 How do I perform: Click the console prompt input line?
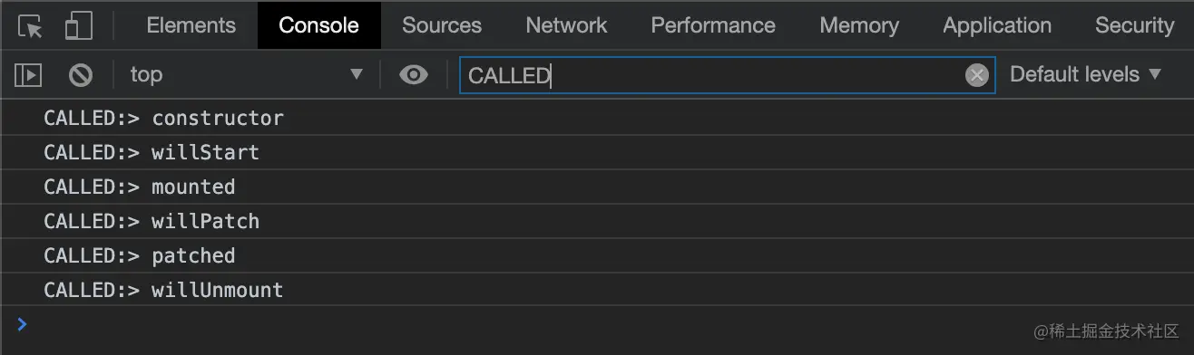(x=597, y=324)
